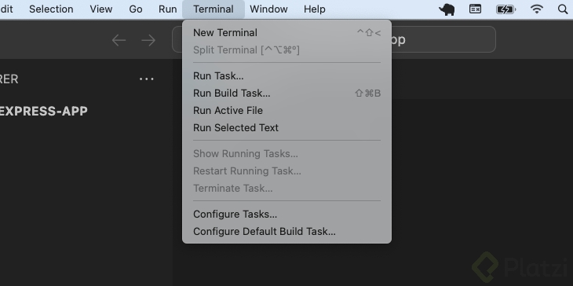Open Explorer views and more actions ellipsis

click(x=147, y=79)
